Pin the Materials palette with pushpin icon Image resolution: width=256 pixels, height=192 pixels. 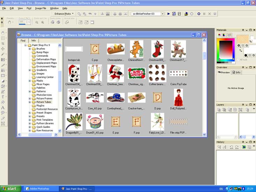(243, 30)
